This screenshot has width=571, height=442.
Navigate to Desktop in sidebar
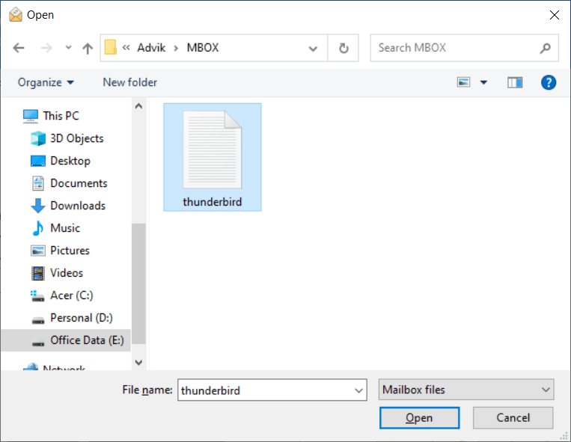pyautogui.click(x=70, y=161)
